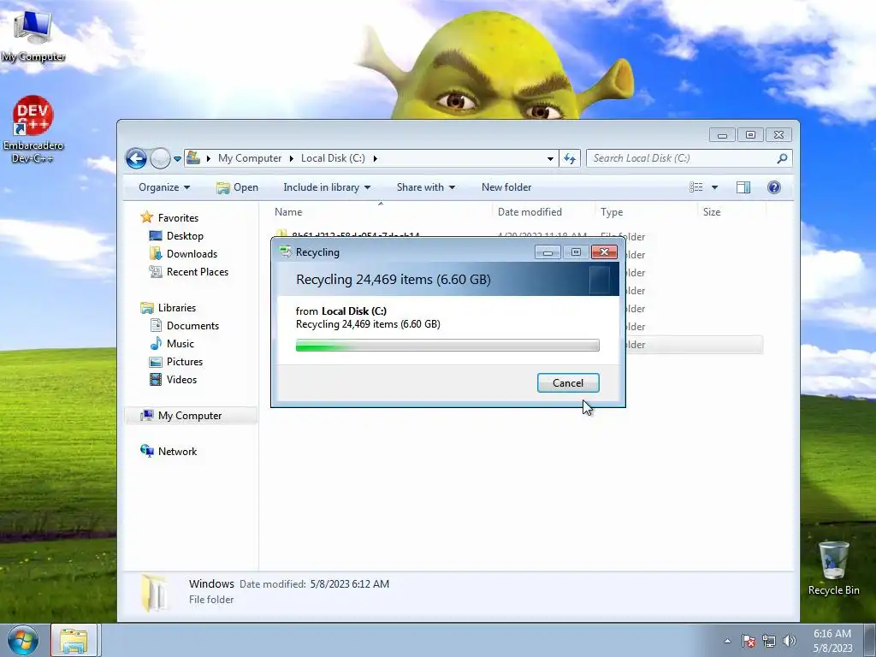Click the Windows folder thumbnail in details pane

click(x=154, y=592)
